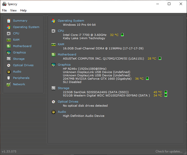This screenshot has height=155, width=187.
Task: Open Peripherals section from sidebar
Action: coord(21,78)
